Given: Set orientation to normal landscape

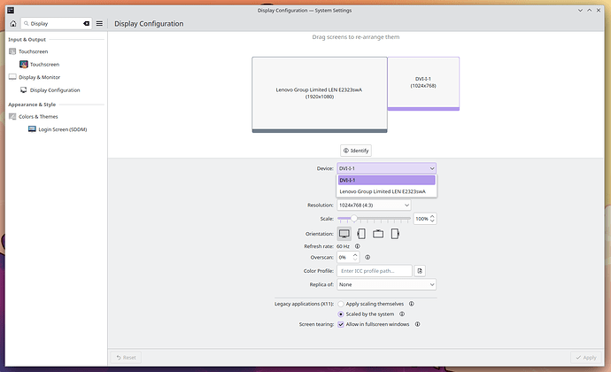Looking at the screenshot, I should tap(344, 234).
